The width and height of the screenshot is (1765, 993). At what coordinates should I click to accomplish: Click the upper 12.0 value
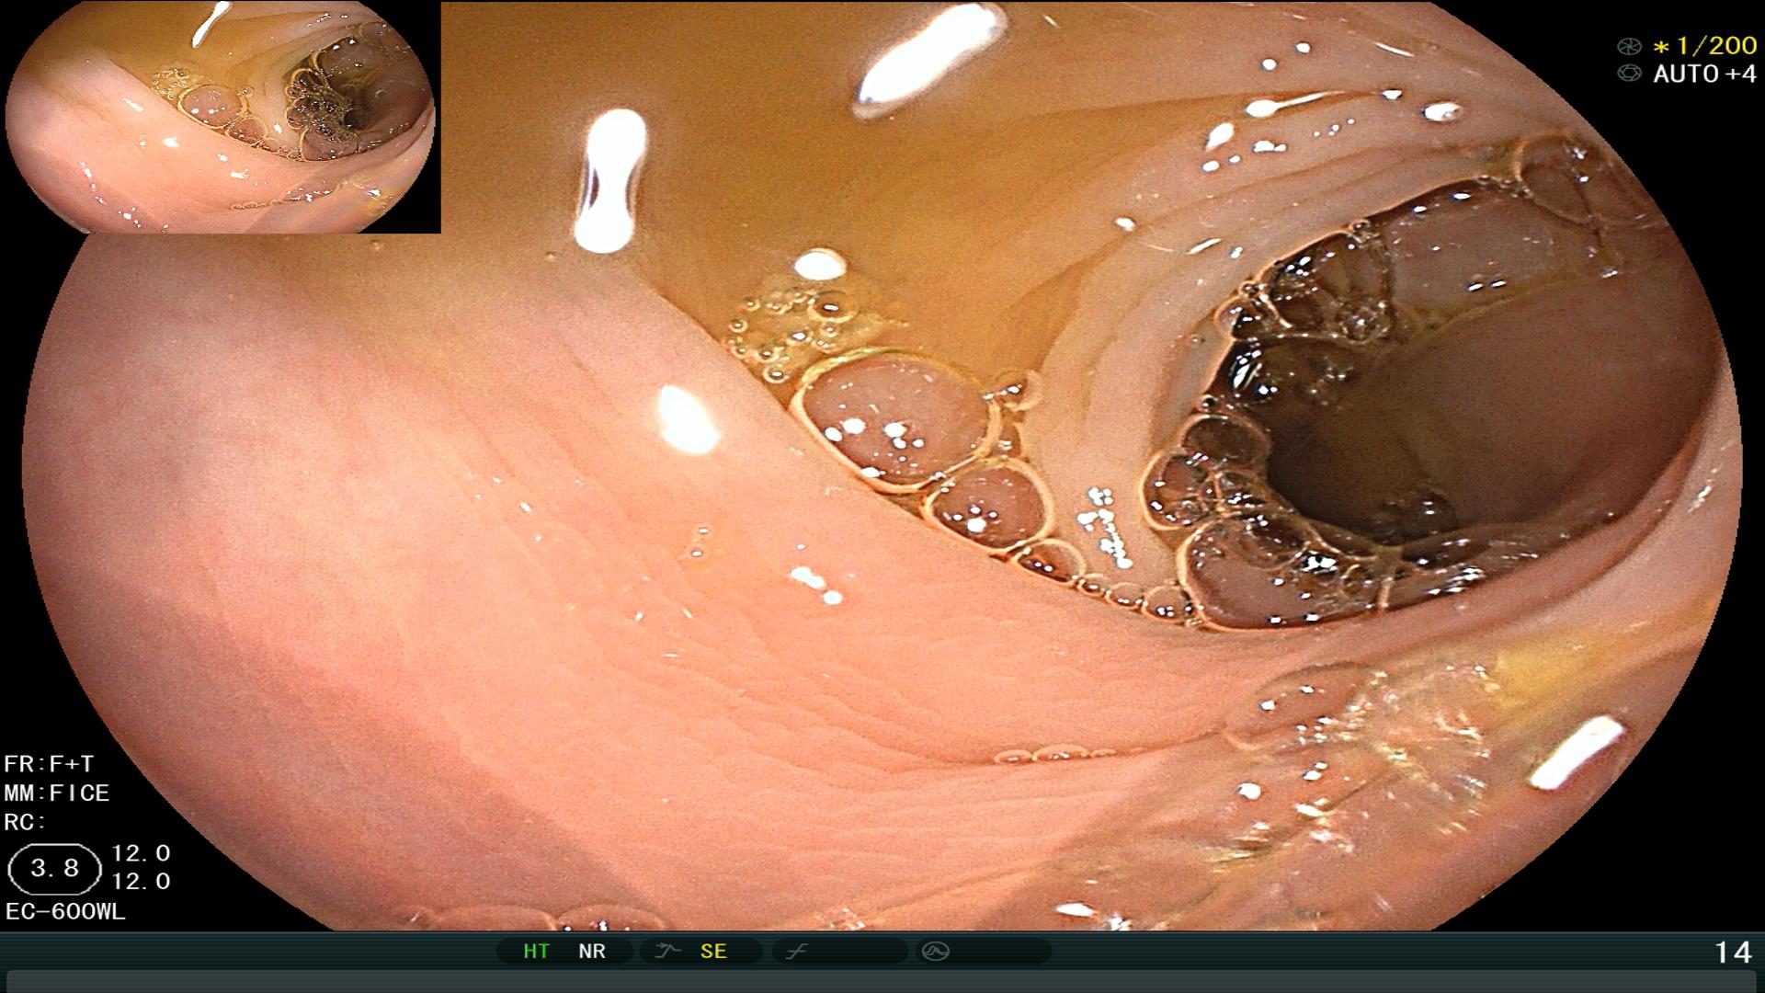[141, 853]
